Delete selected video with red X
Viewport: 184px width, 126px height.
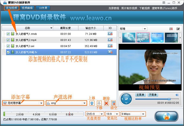[x=106, y=103]
